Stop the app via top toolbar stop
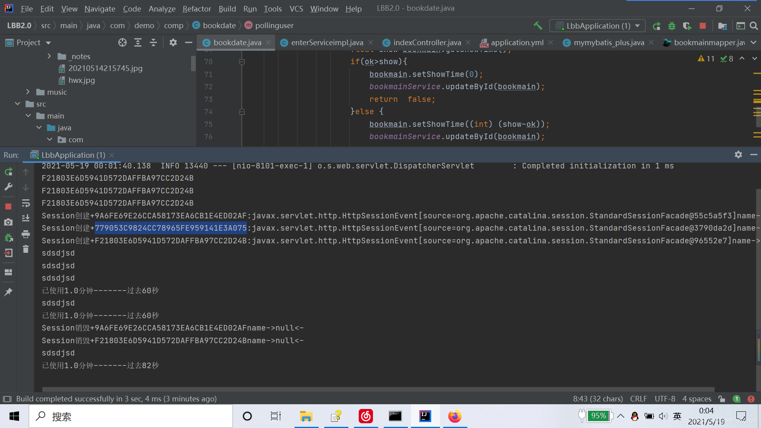The height and width of the screenshot is (428, 761). tap(703, 26)
